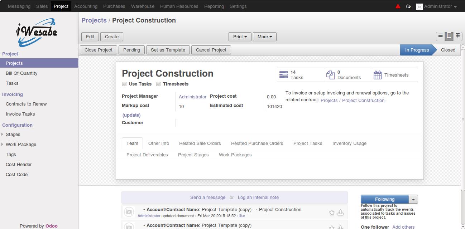Select the Closed status stage
465x229 pixels.
(448, 50)
